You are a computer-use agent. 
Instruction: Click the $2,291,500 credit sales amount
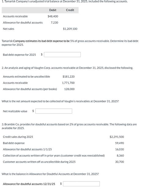117,137
